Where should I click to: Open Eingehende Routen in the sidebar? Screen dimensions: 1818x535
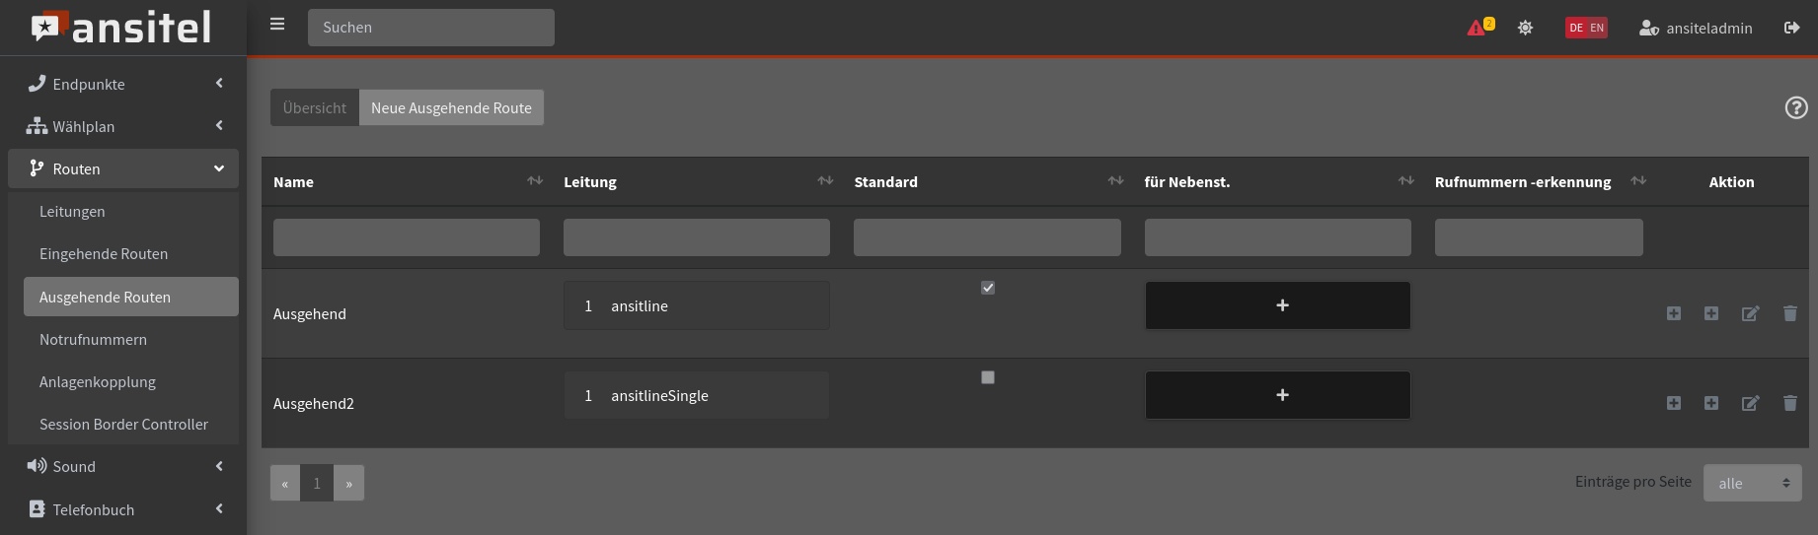point(104,254)
